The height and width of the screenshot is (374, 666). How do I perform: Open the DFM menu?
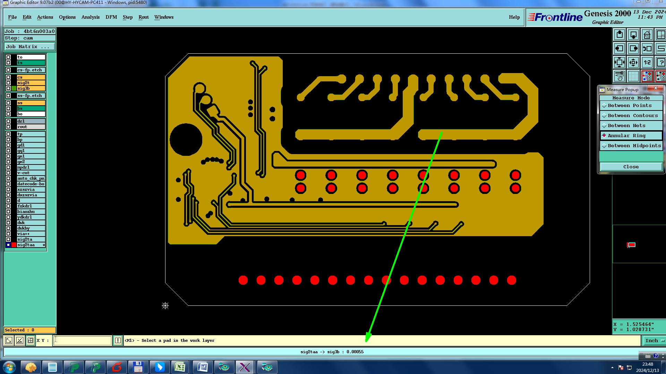111,17
